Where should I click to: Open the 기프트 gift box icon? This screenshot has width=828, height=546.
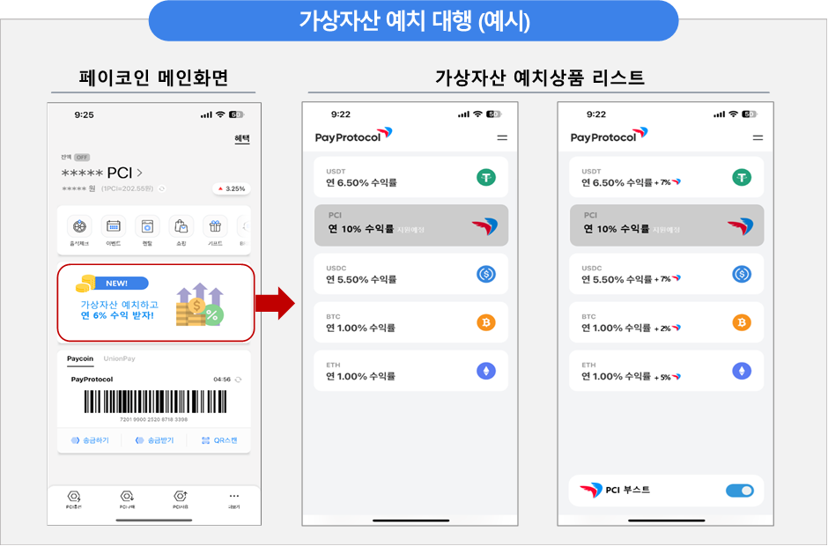pos(215,226)
